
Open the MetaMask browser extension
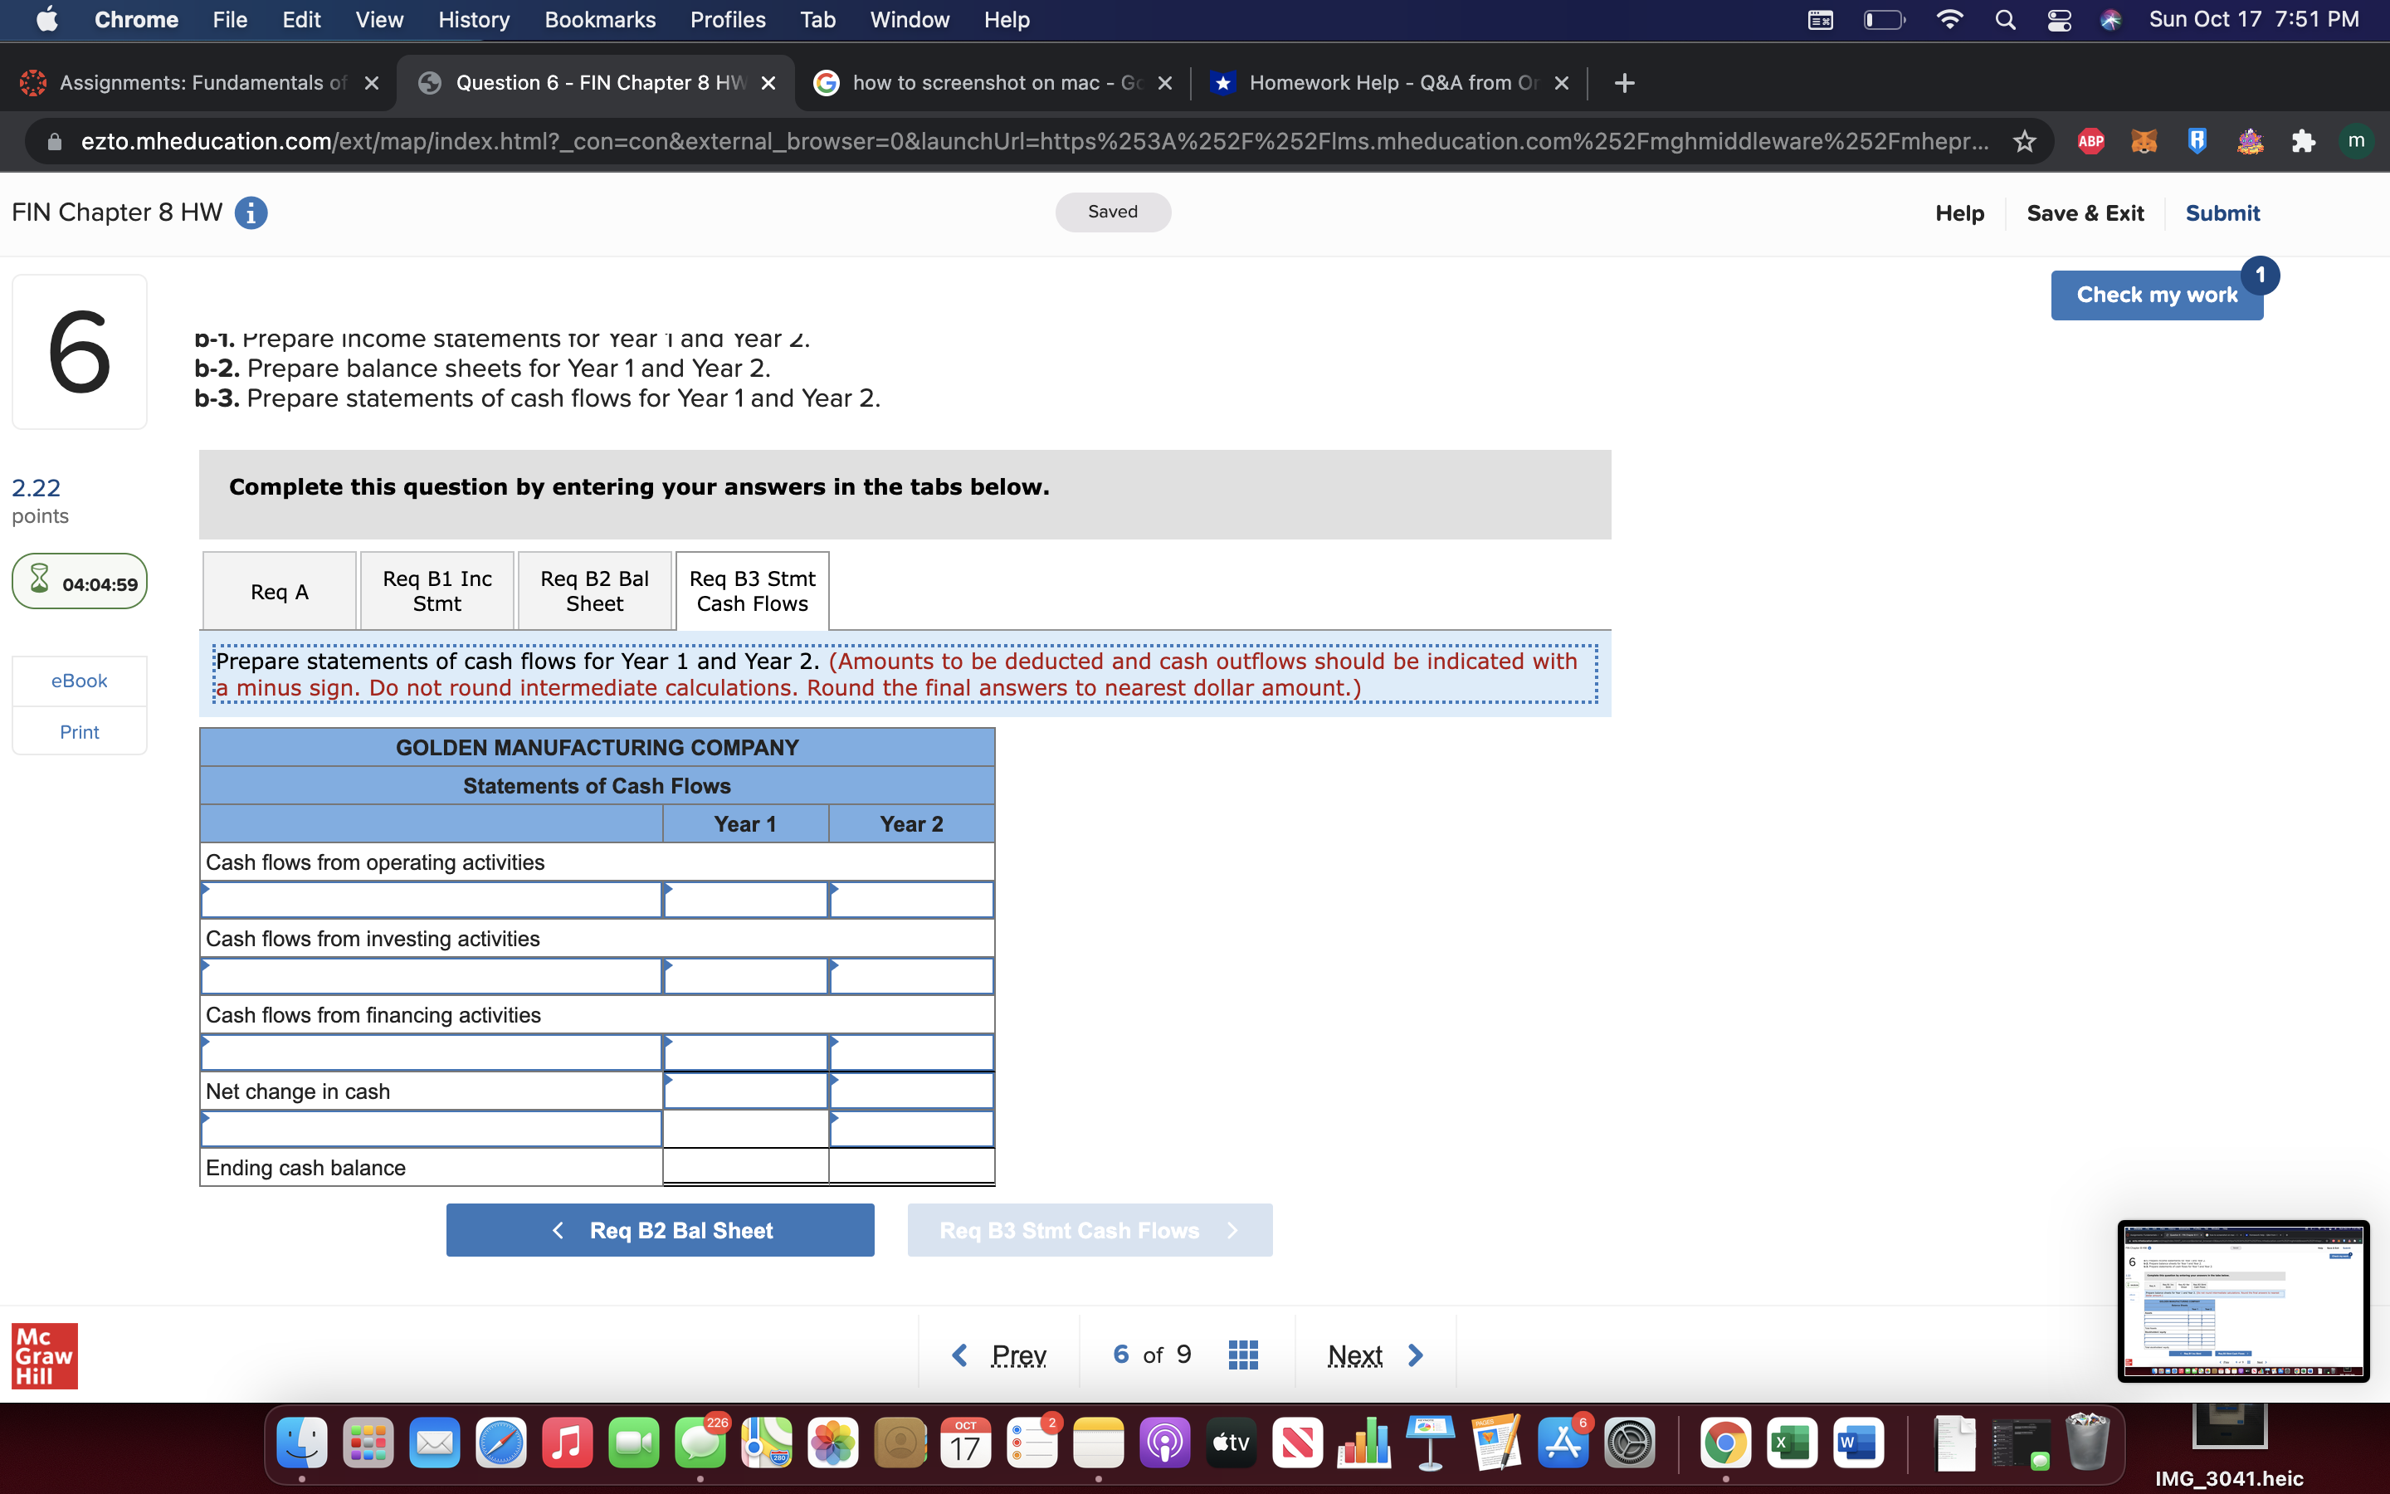[2145, 141]
